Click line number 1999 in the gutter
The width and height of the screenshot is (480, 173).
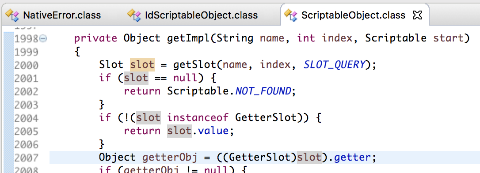coord(27,52)
